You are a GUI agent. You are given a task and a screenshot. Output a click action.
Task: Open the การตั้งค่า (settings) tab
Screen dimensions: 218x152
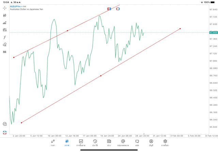(165, 142)
